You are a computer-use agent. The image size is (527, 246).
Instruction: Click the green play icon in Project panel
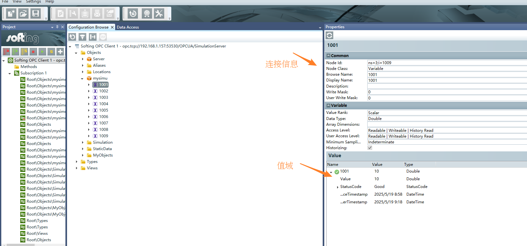point(42,51)
